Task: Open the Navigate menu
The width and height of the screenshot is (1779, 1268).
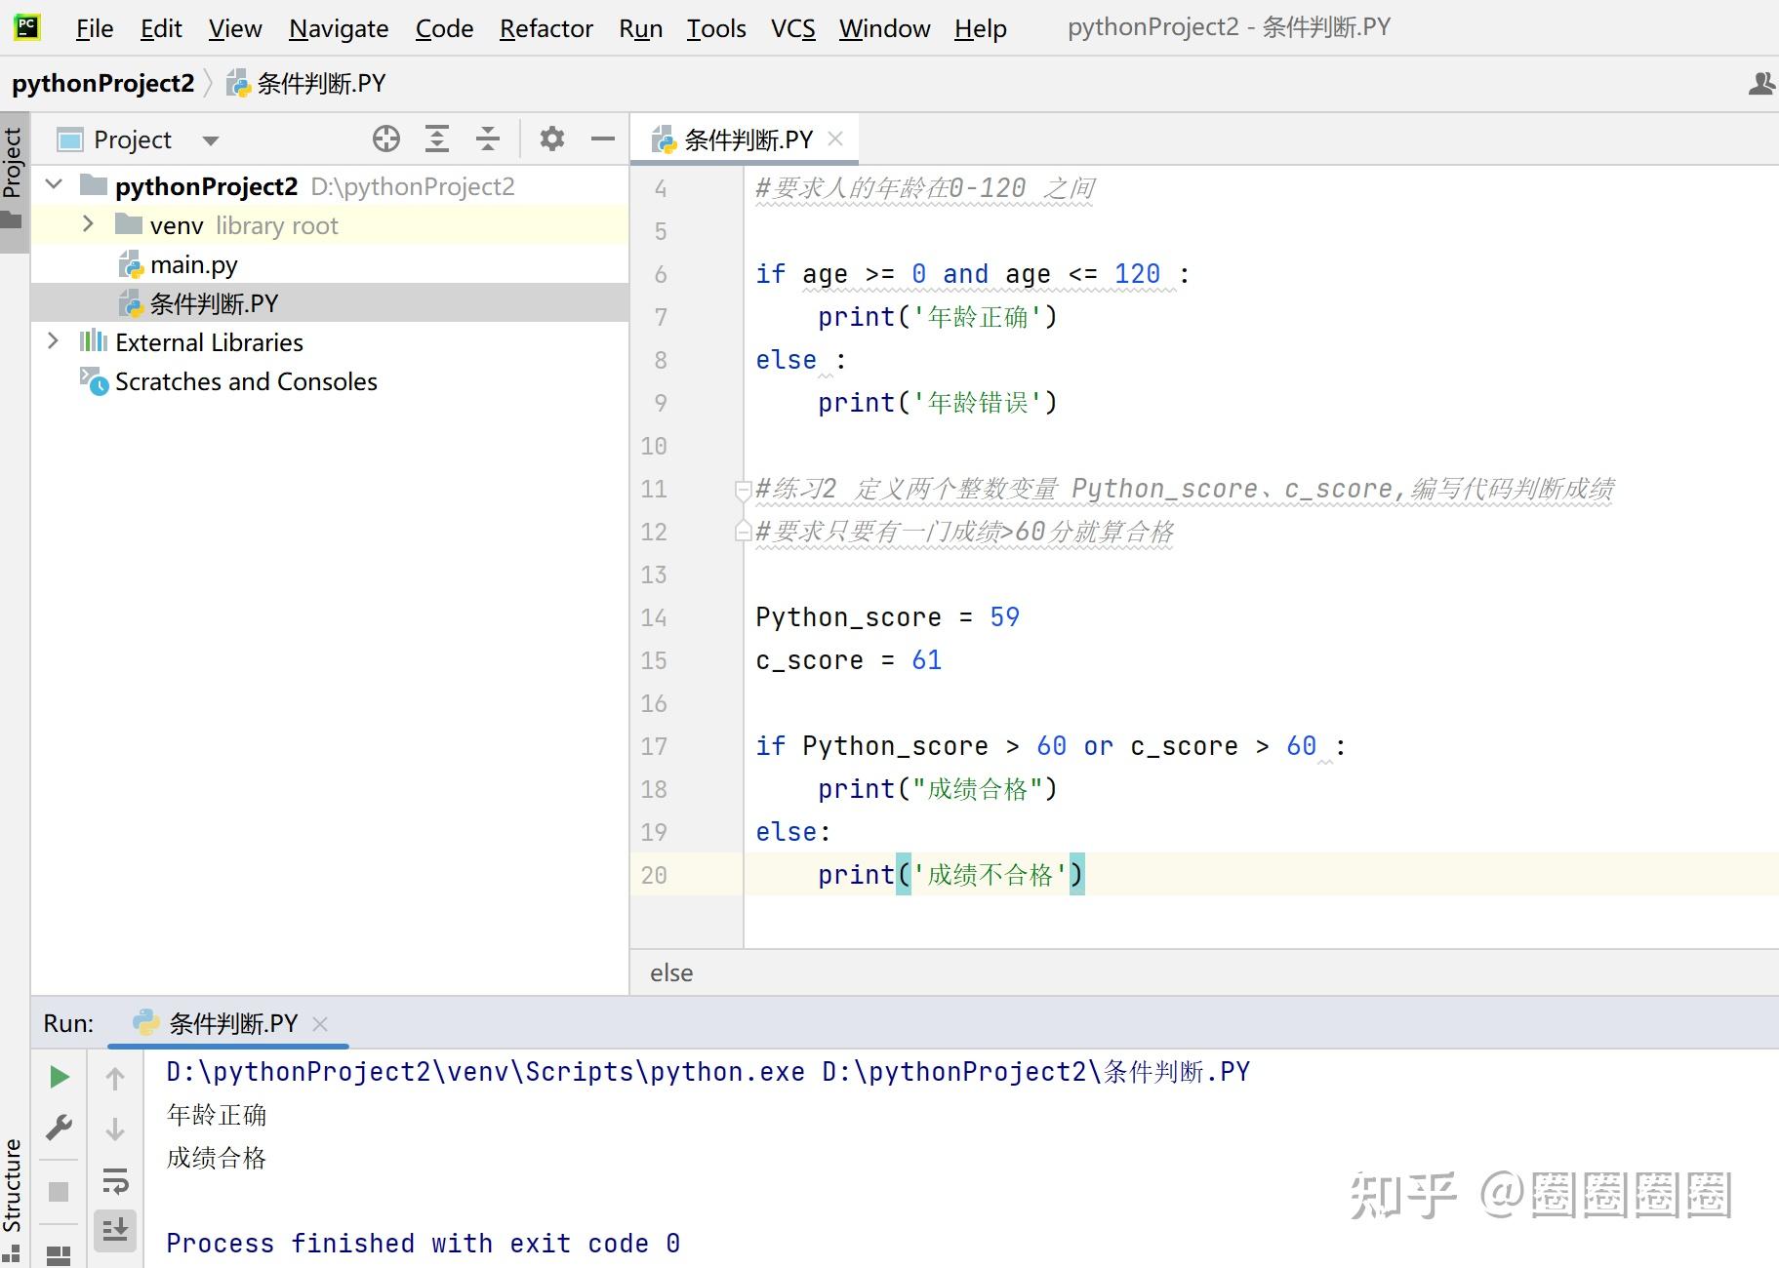Action: click(x=339, y=28)
